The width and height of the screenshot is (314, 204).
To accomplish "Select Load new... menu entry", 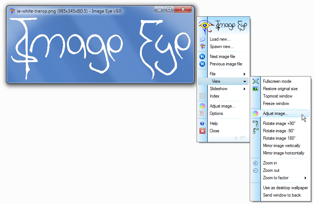I will (x=220, y=39).
